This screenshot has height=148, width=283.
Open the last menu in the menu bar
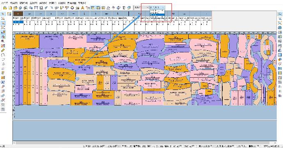(x=82, y=3)
